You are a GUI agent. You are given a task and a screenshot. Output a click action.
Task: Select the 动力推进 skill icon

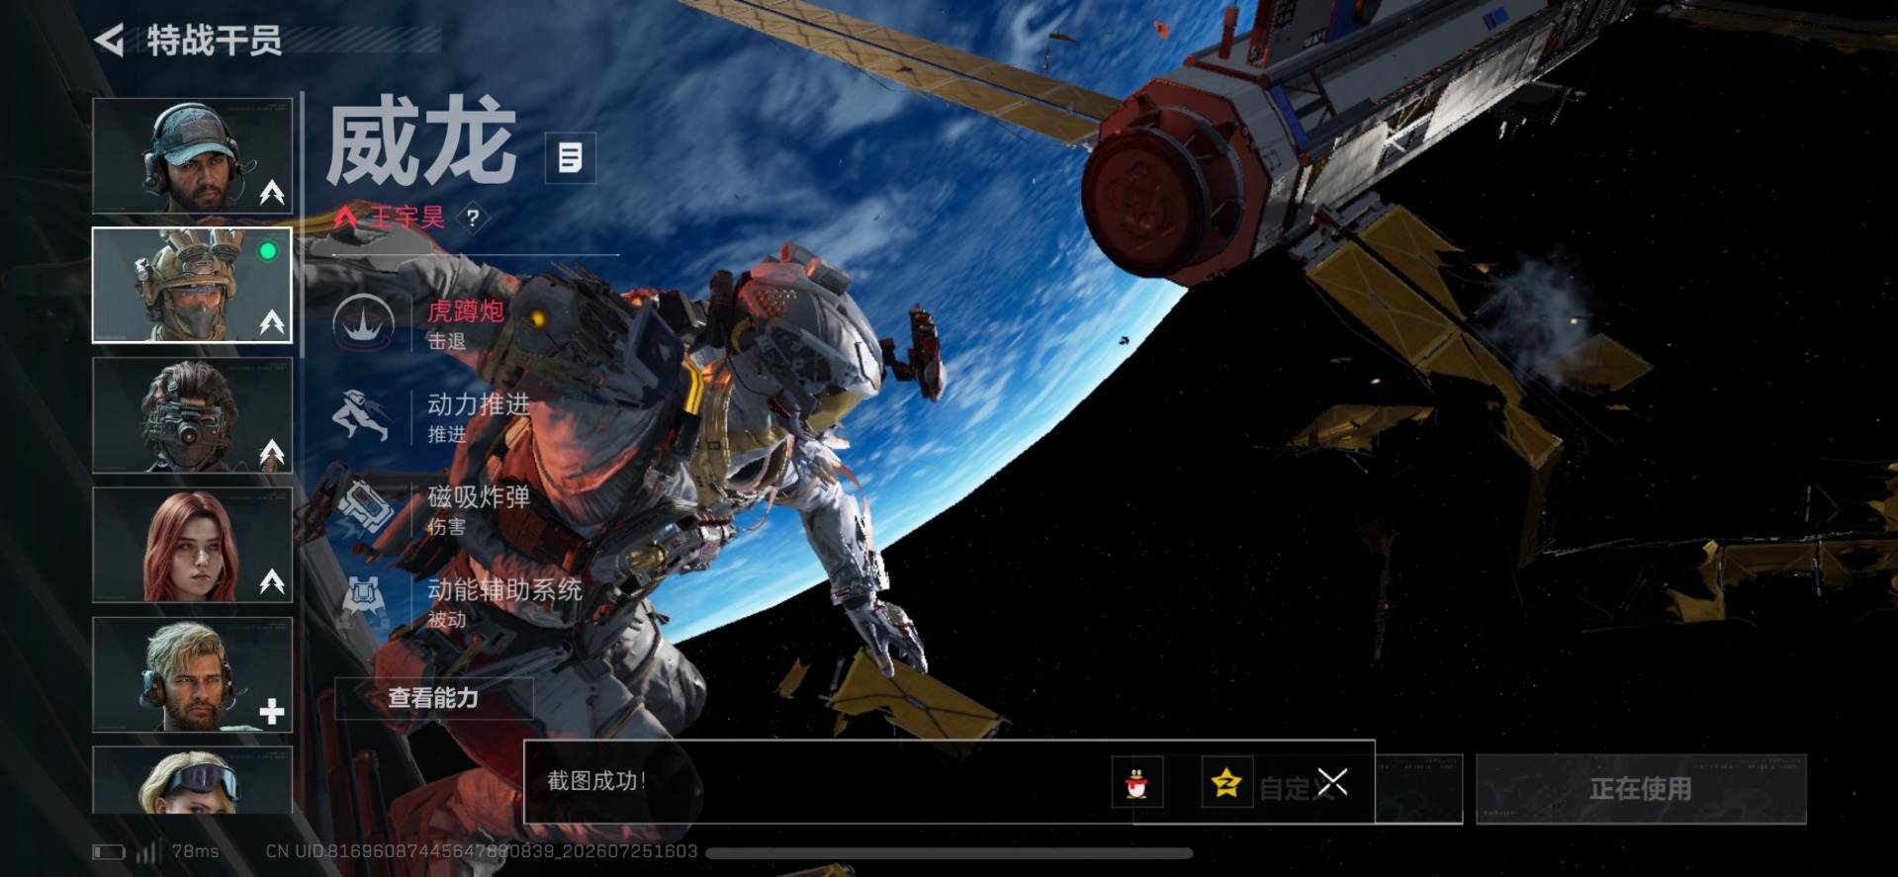pyautogui.click(x=360, y=416)
